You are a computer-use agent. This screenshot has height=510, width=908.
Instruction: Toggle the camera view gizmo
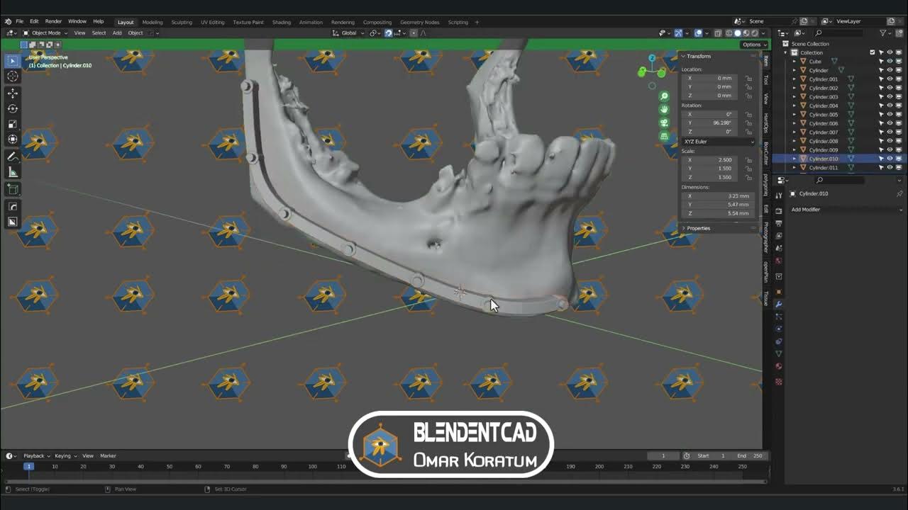tap(664, 123)
